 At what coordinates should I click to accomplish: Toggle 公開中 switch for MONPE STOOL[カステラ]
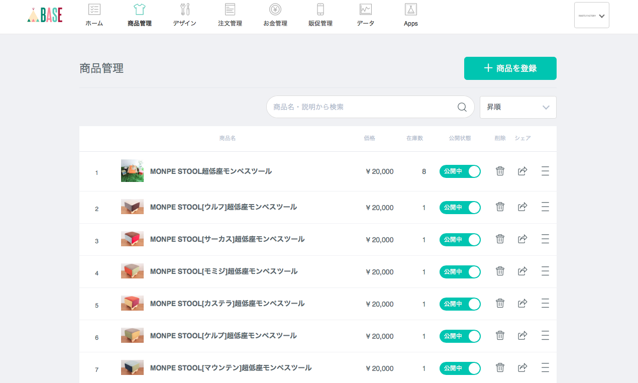(x=460, y=304)
